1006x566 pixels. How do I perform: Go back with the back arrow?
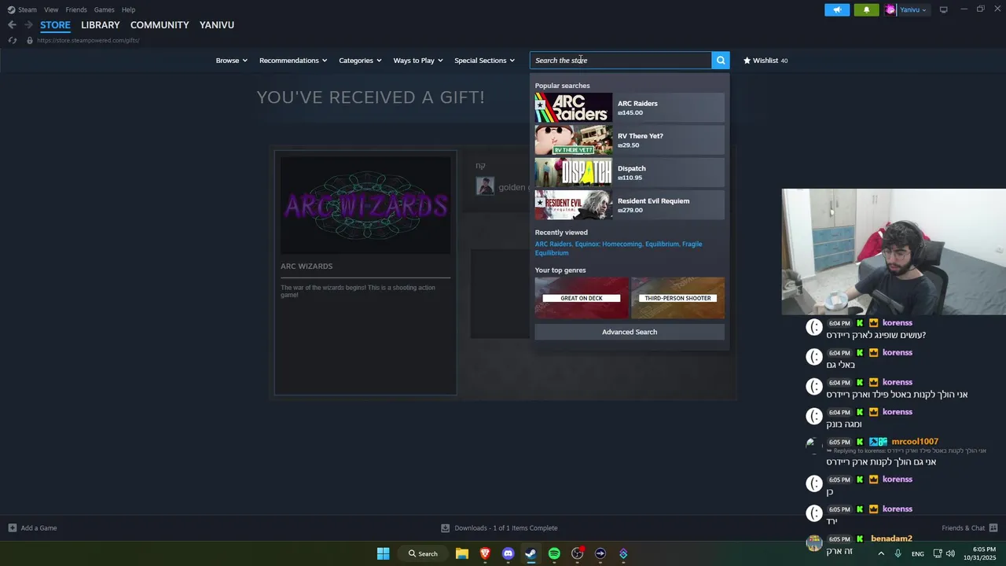pyautogui.click(x=12, y=25)
